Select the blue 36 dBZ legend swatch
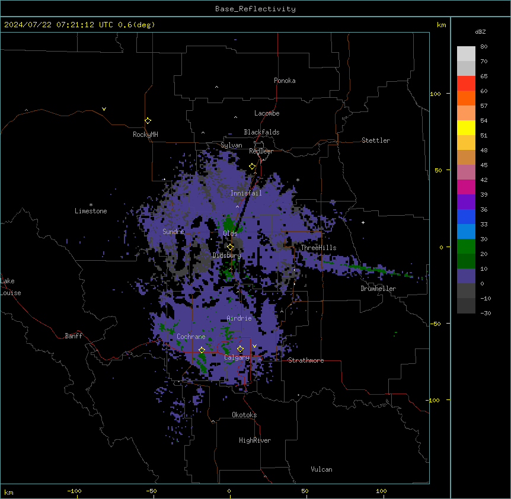 point(466,216)
